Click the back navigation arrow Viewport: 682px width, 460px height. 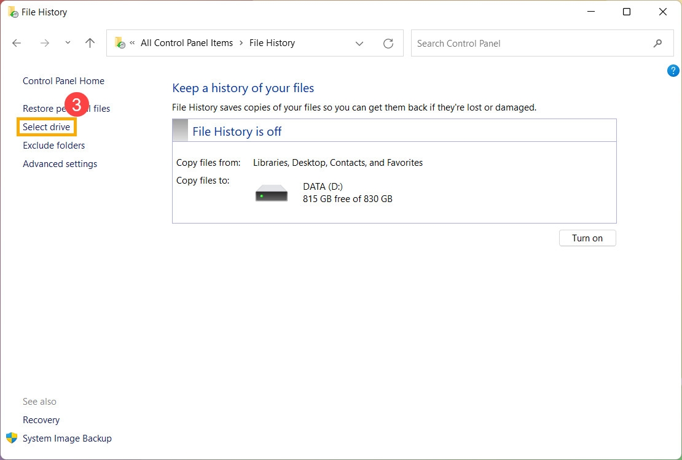coord(17,43)
